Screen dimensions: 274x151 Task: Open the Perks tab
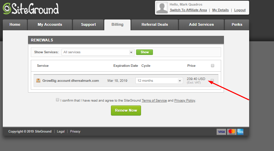237,25
